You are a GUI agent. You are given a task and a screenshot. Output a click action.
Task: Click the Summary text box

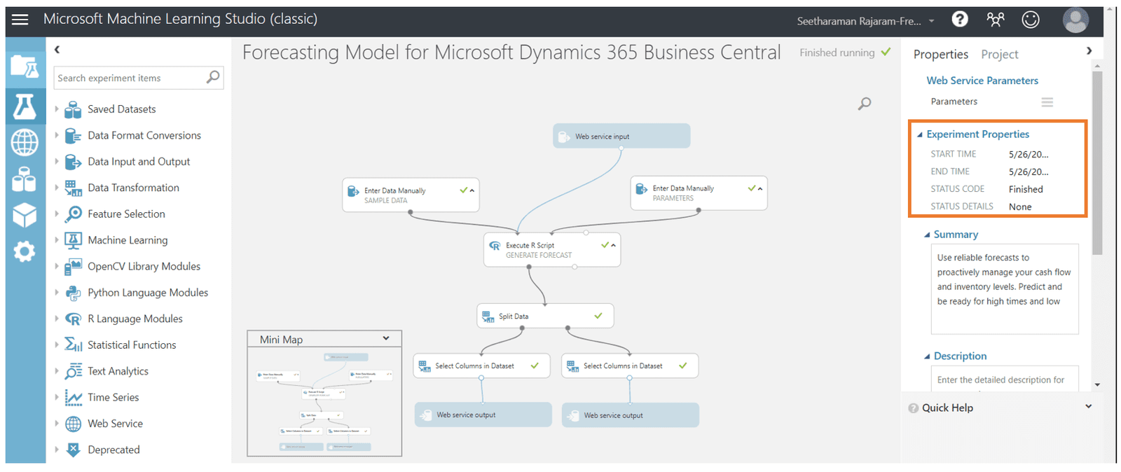point(1005,289)
